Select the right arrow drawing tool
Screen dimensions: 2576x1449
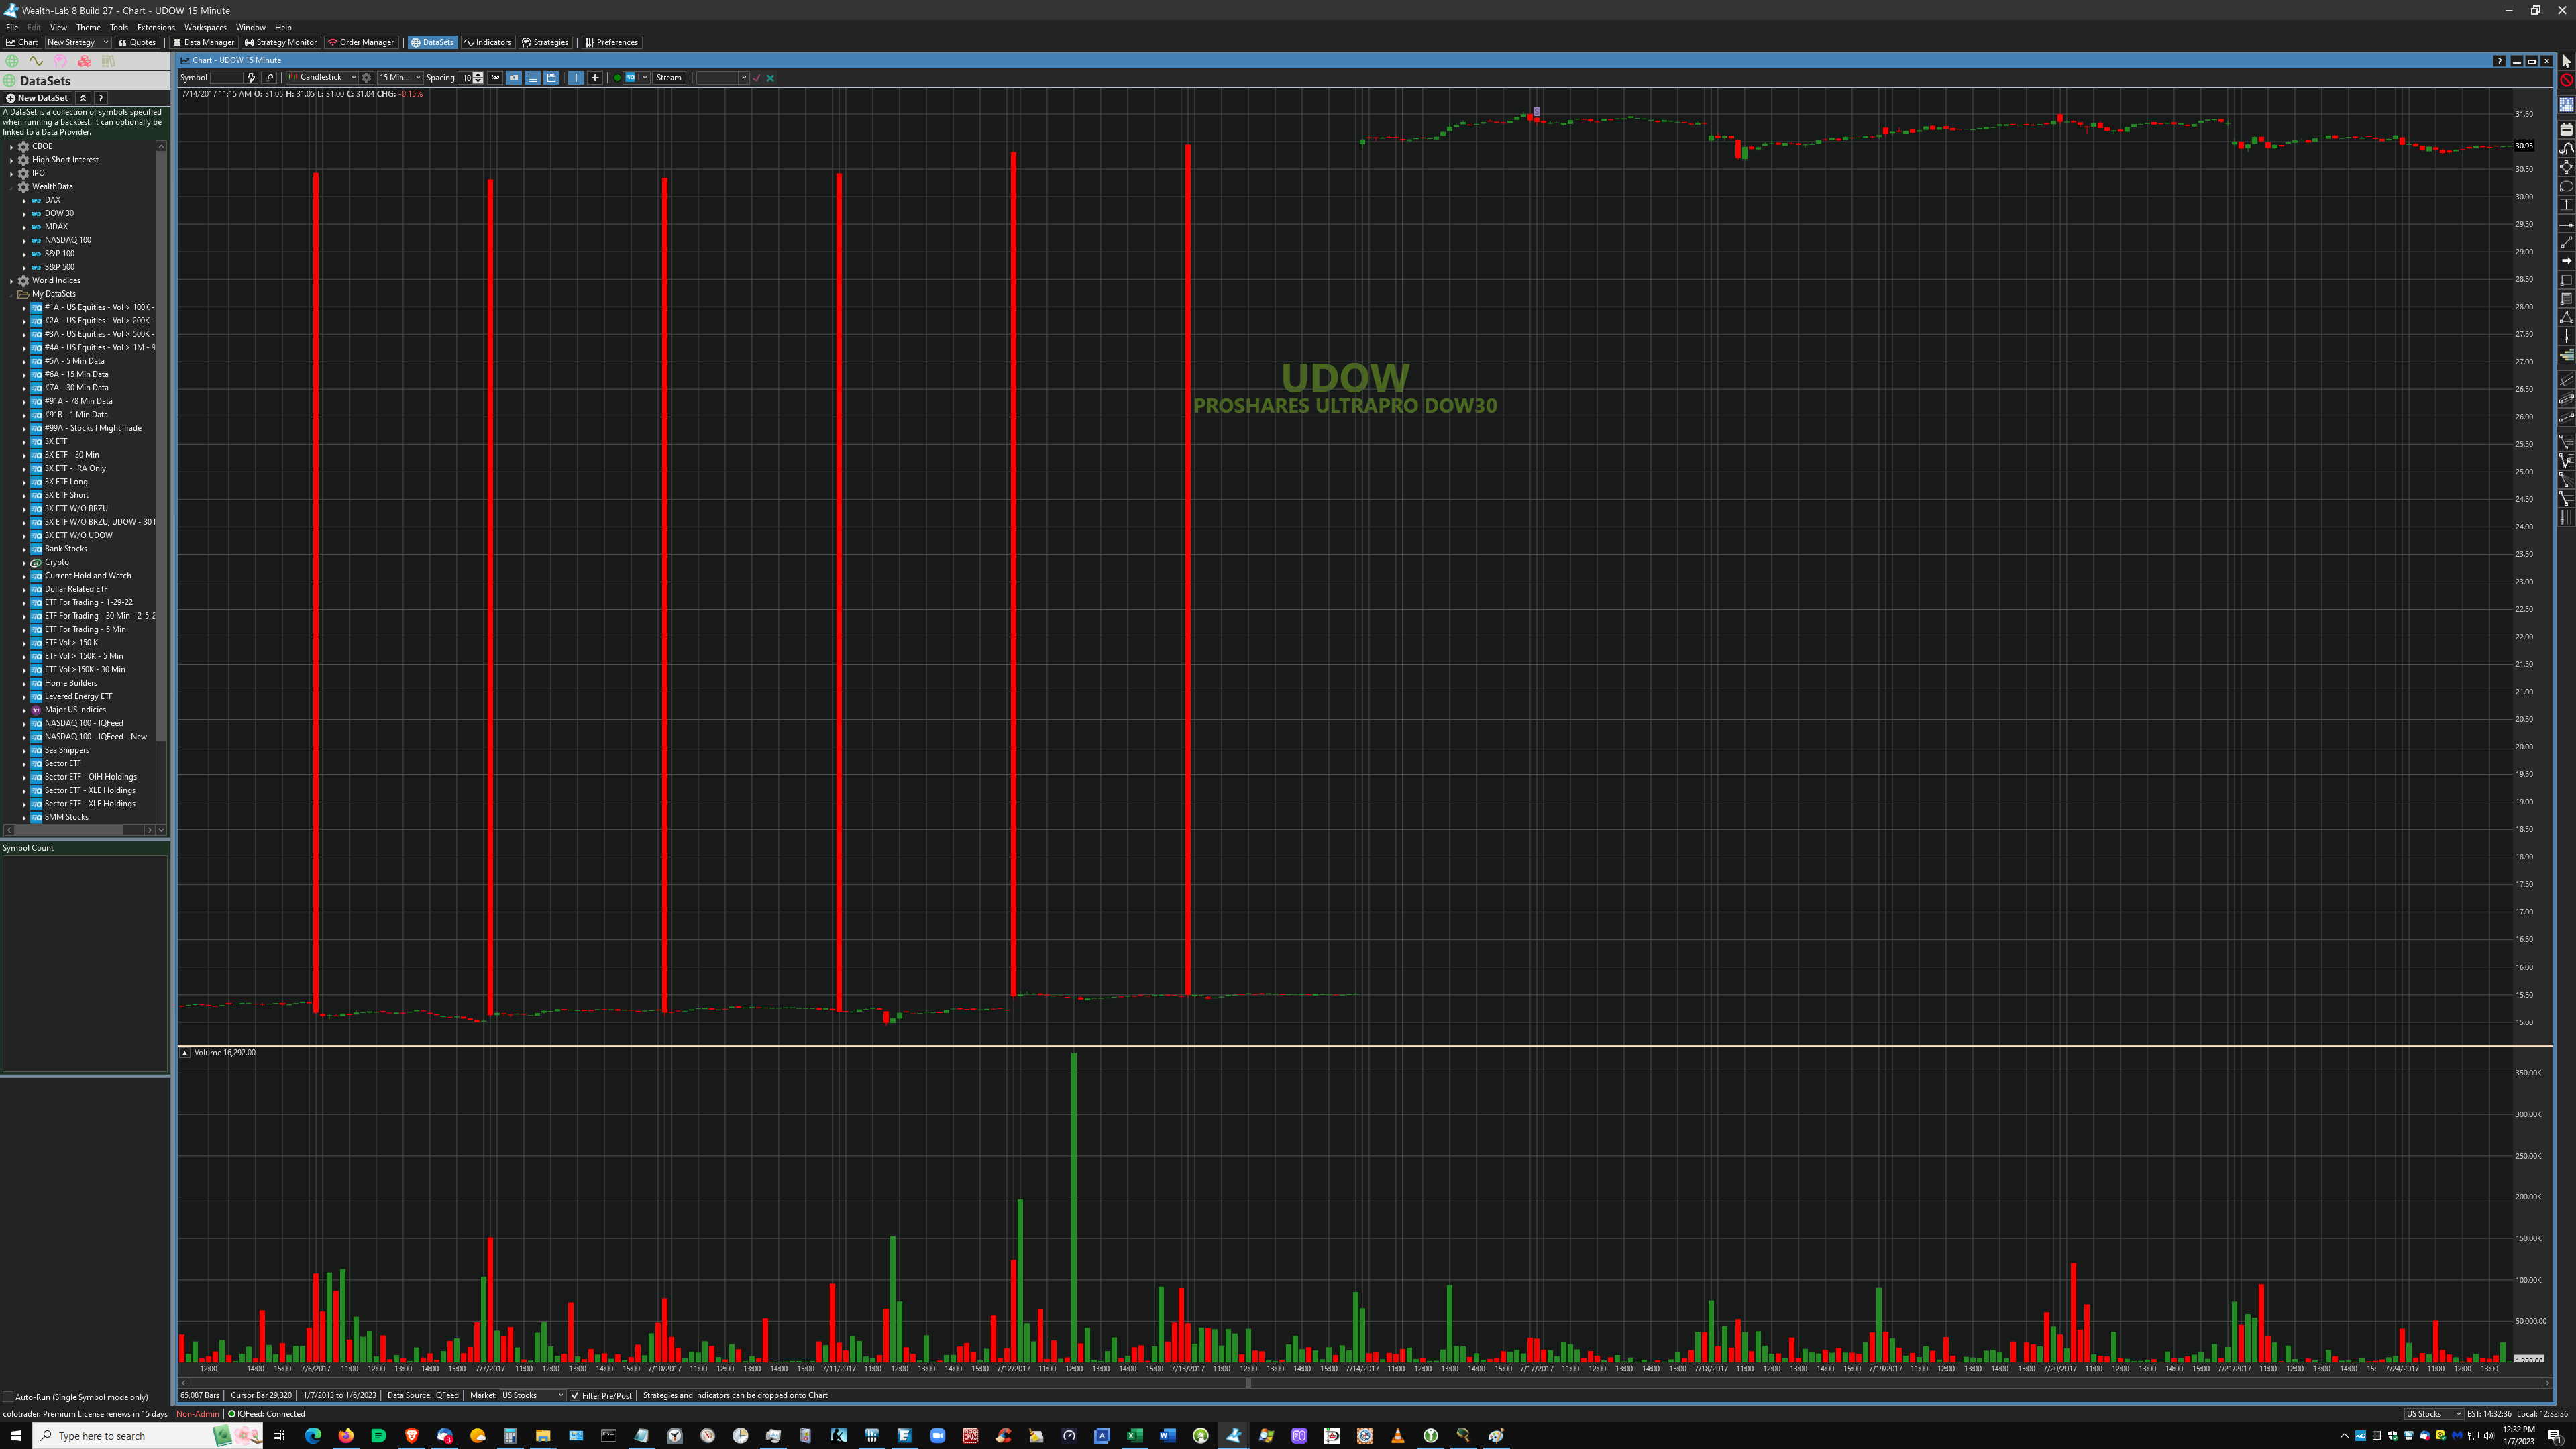pyautogui.click(x=2566, y=261)
